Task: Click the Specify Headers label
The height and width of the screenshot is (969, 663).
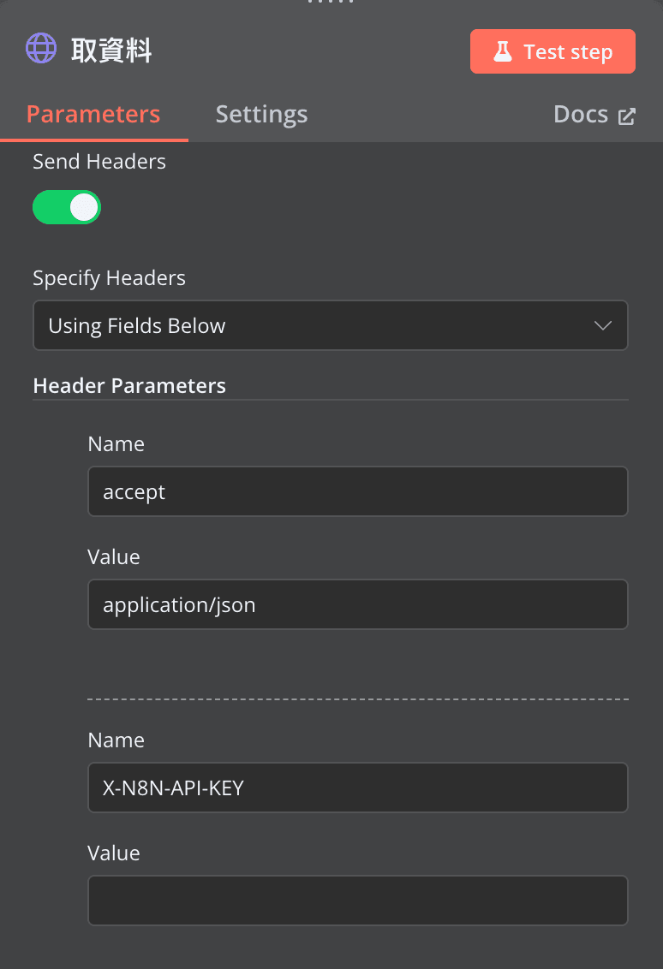Action: coord(109,278)
